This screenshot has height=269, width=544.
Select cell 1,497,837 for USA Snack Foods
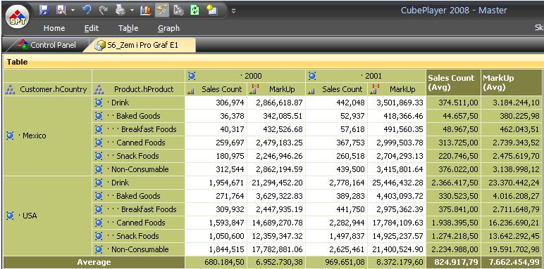click(x=336, y=236)
